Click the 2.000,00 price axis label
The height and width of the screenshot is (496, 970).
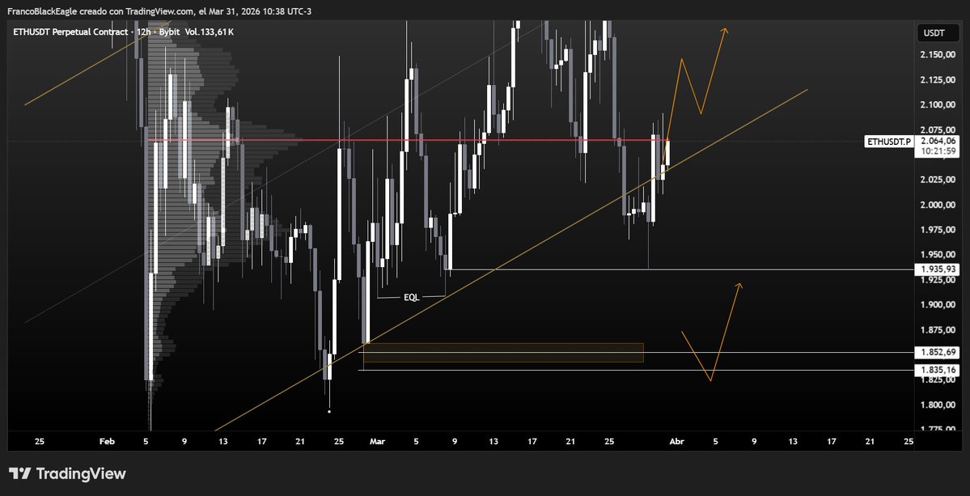pyautogui.click(x=938, y=206)
